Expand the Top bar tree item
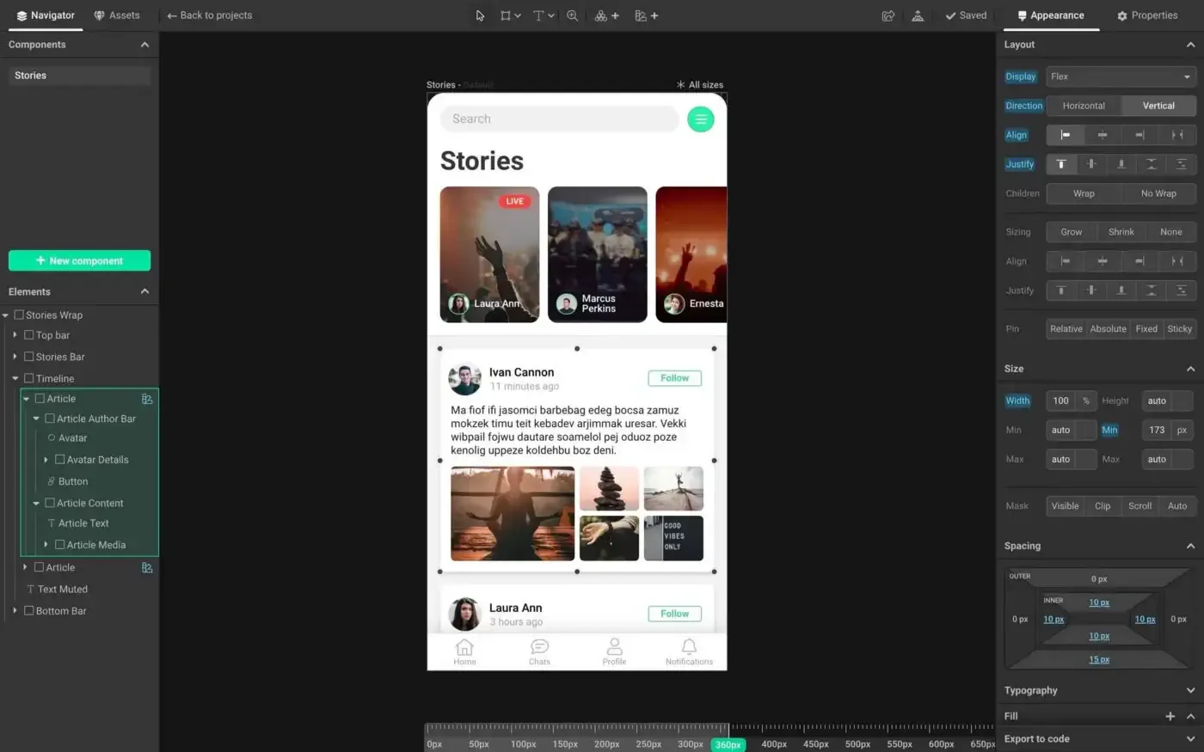This screenshot has width=1204, height=752. click(15, 335)
